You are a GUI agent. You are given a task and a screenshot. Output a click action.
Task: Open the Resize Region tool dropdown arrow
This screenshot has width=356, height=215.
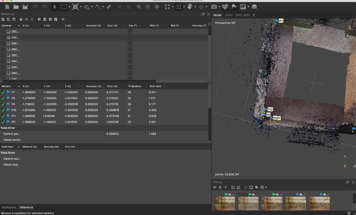(x=81, y=7)
